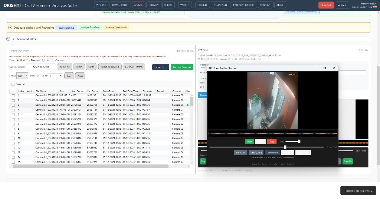Open the Settings dropdown menu
Viewport: 380px width, 199px height.
[265, 5]
